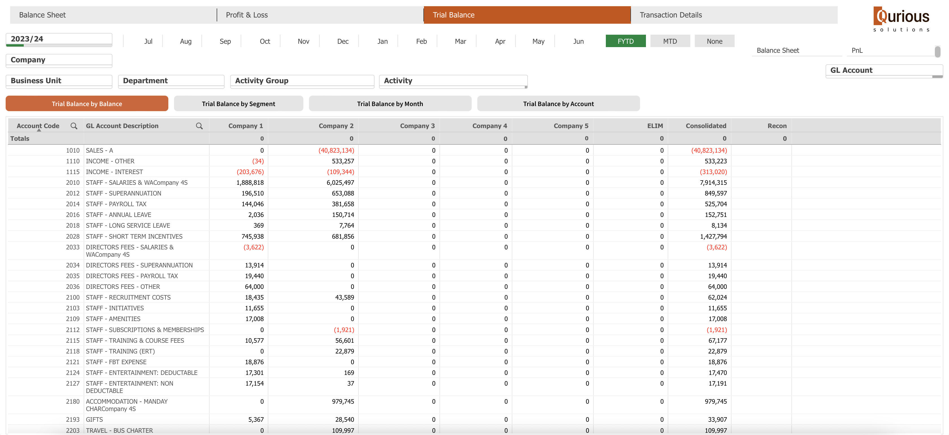The image size is (949, 435).
Task: Show Trial Balance by Month view
Action: (x=390, y=104)
